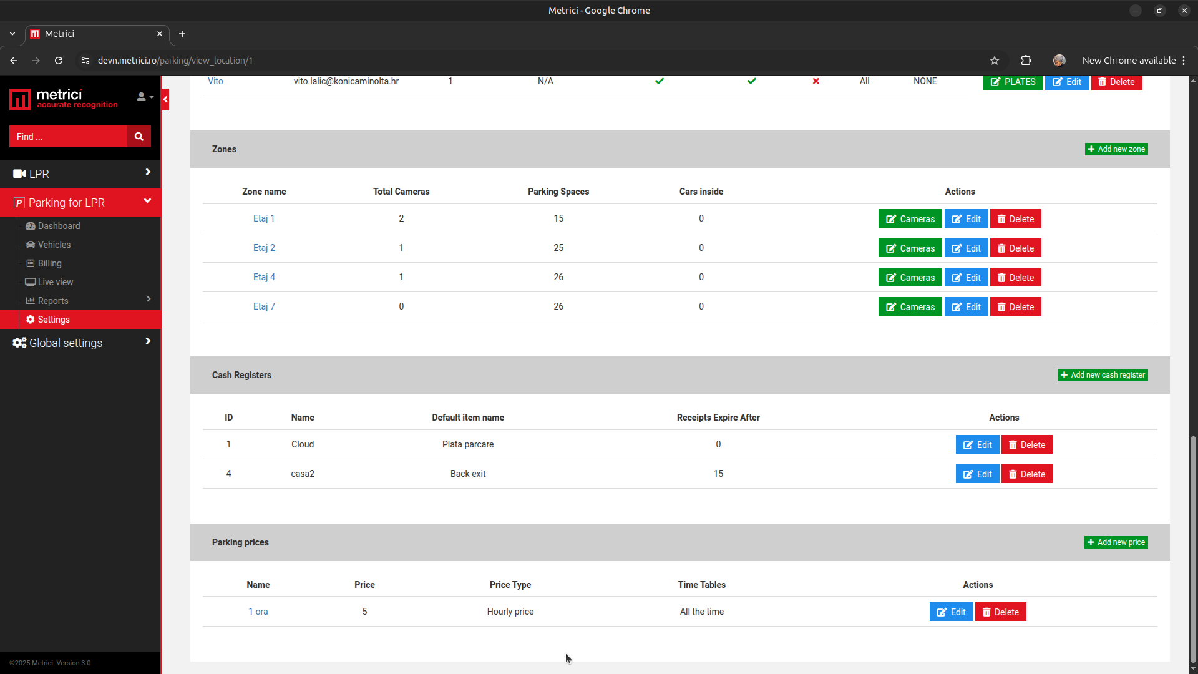Click New Chrome available update button

1134,61
